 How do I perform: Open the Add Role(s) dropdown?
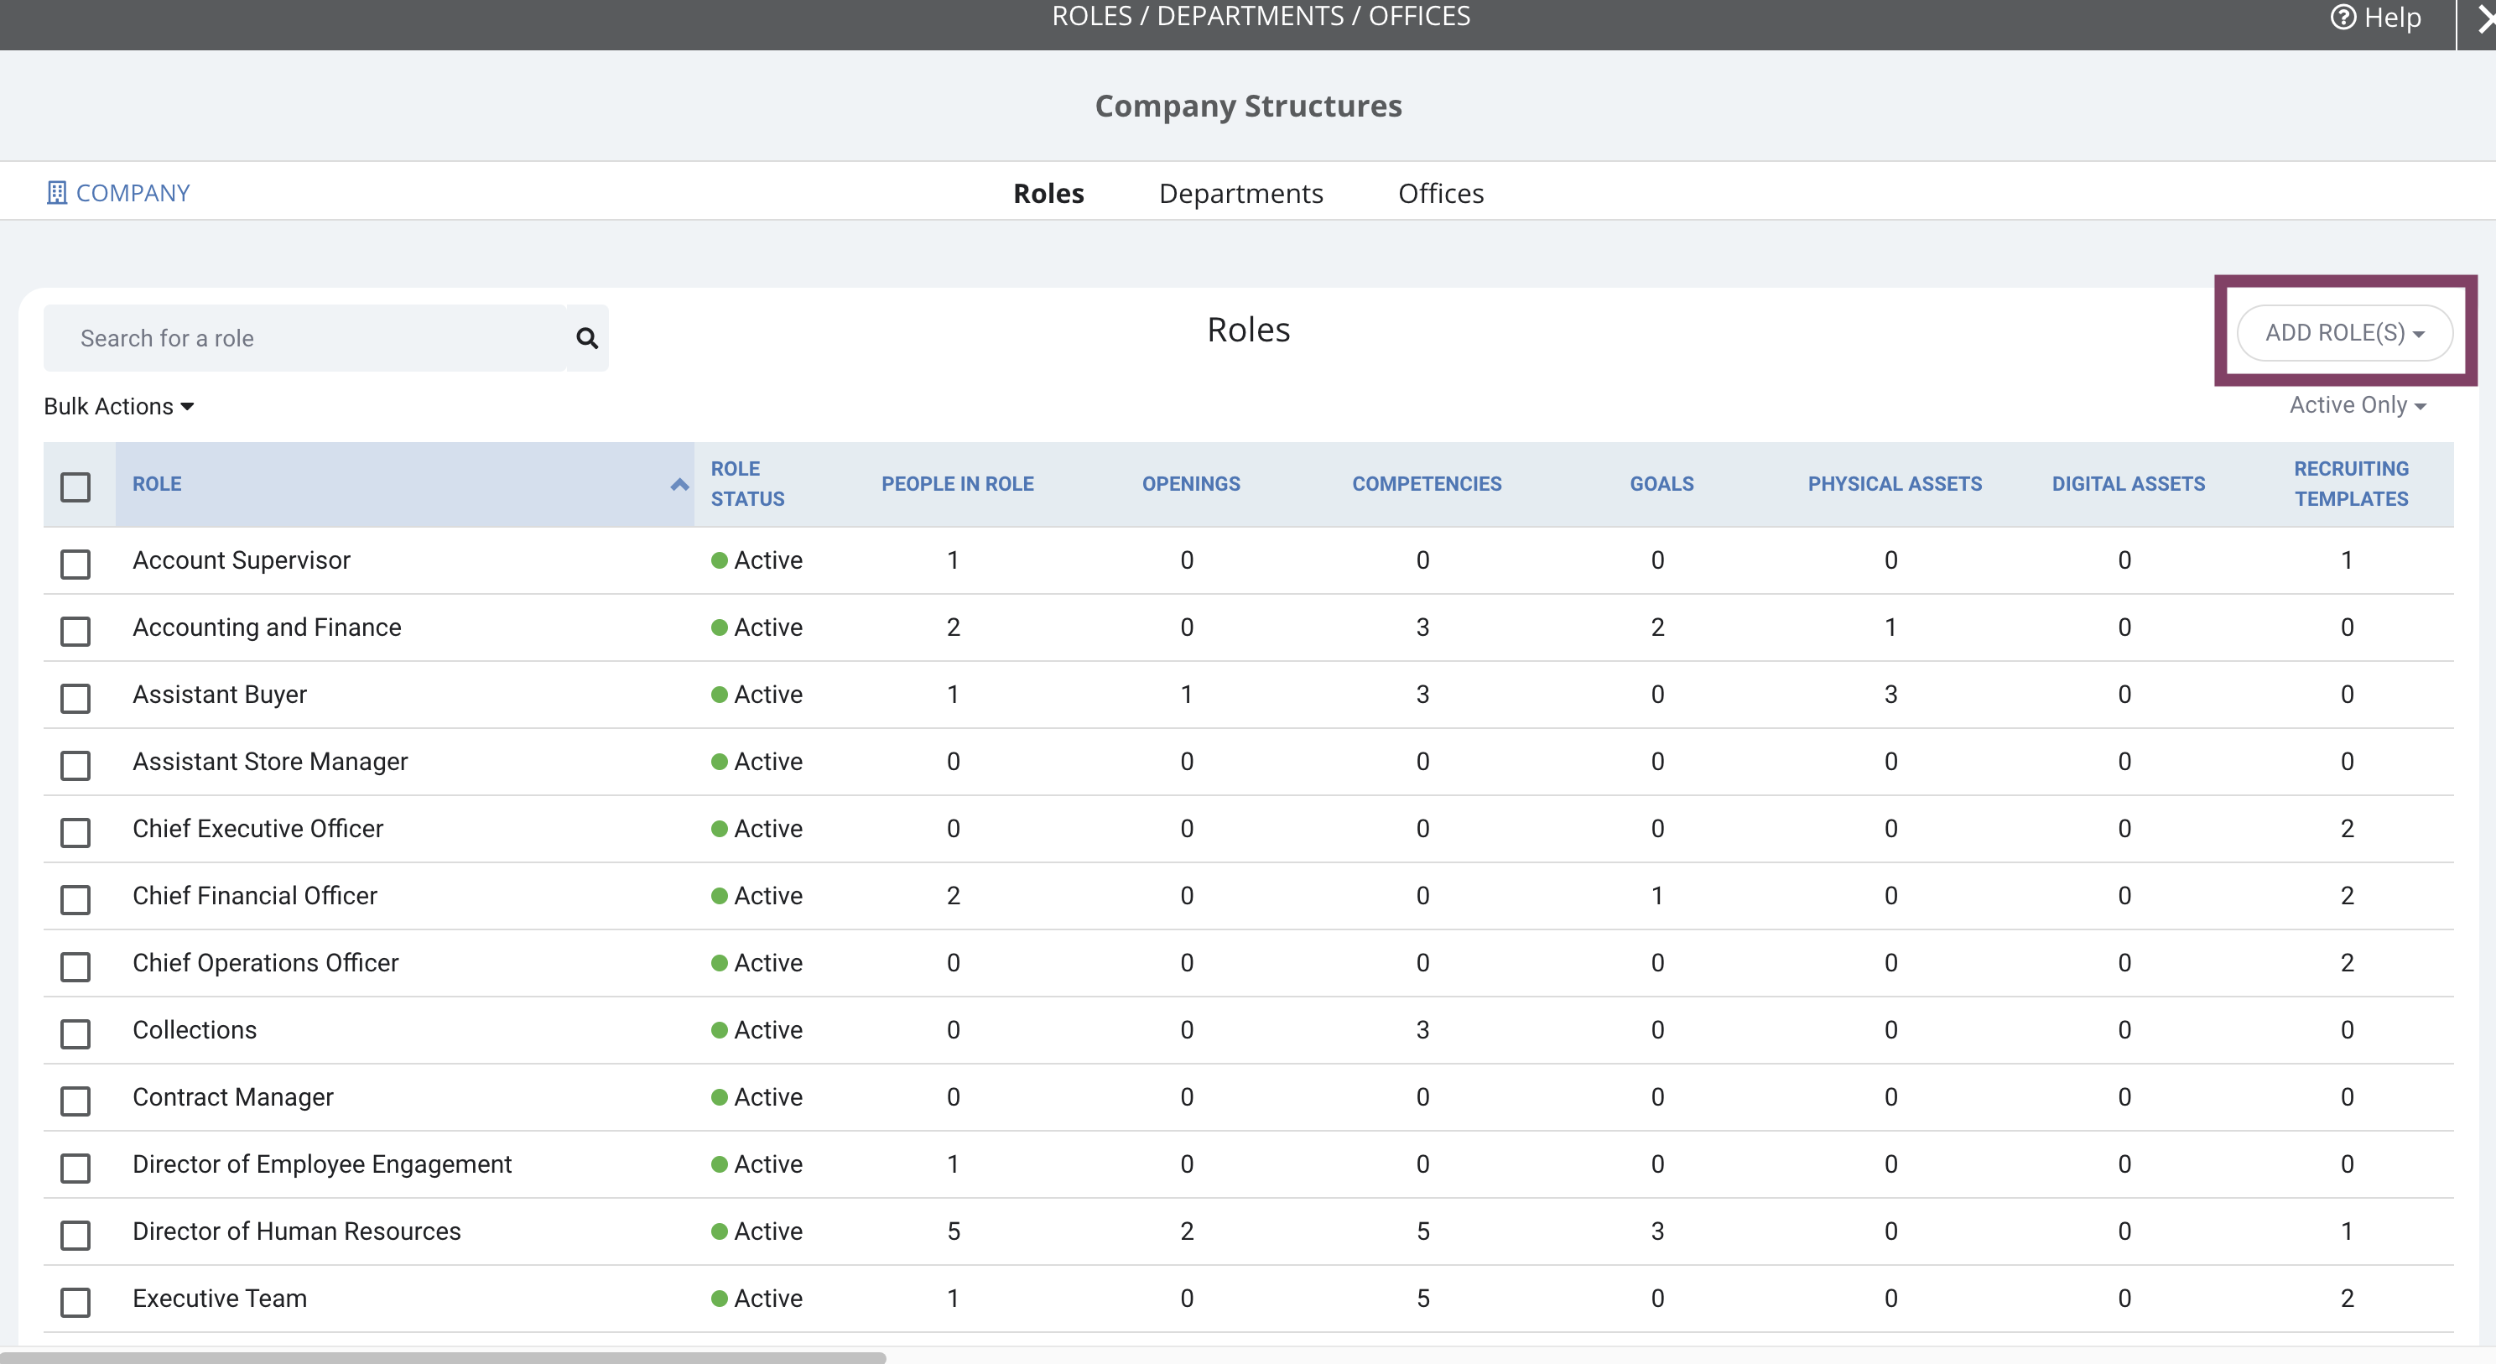(2344, 332)
